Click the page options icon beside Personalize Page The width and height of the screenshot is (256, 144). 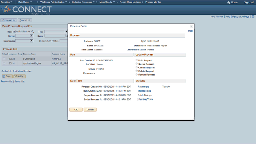253,16
